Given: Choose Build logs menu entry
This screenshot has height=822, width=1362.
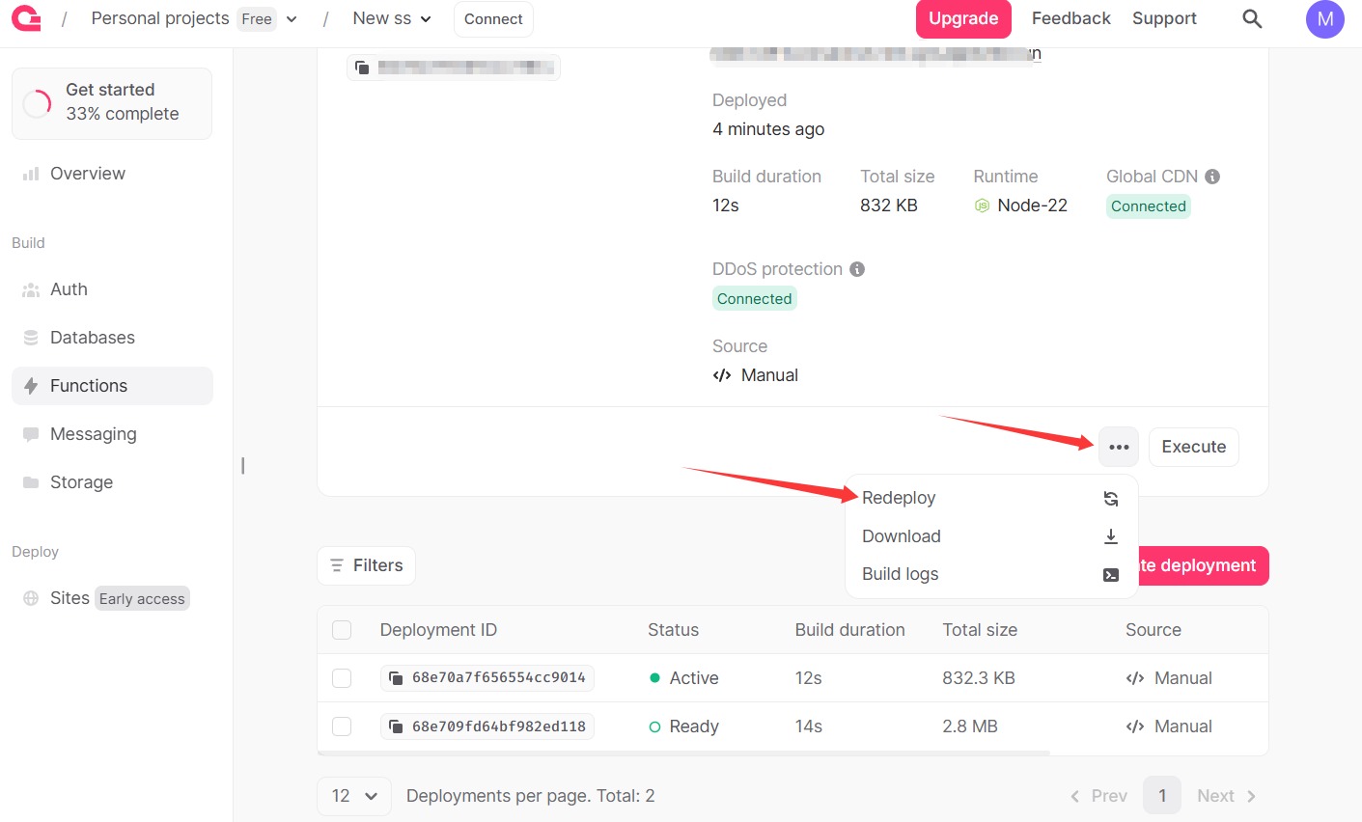Looking at the screenshot, I should [x=900, y=574].
